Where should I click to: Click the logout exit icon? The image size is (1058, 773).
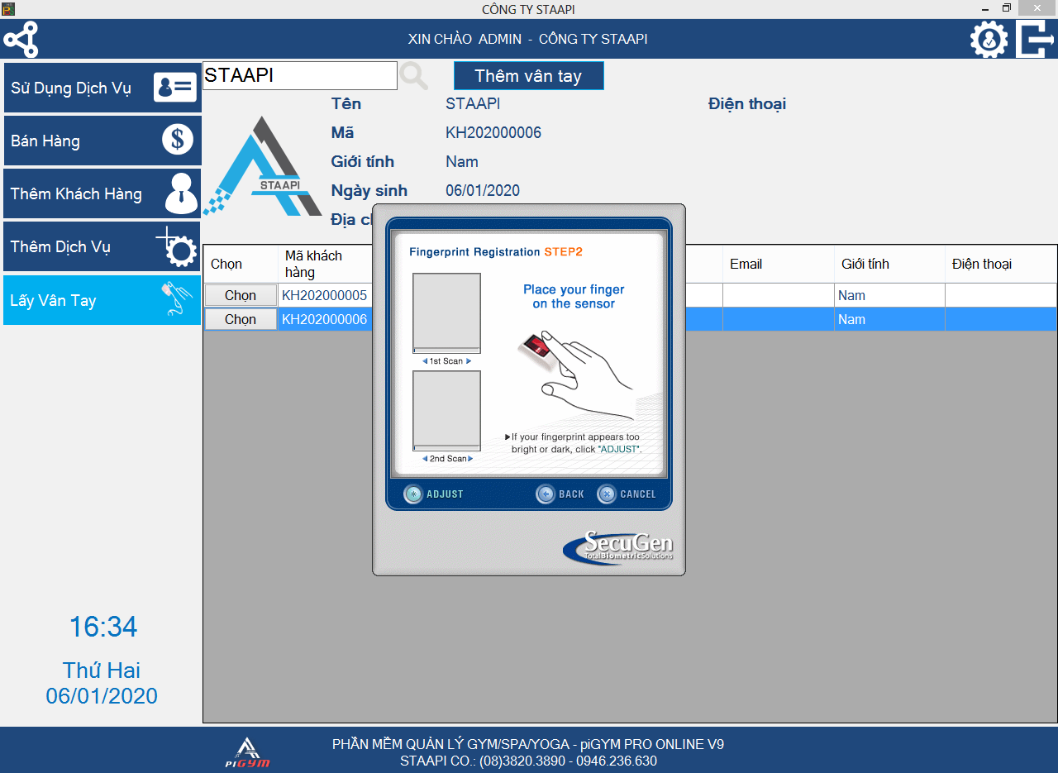pos(1035,39)
